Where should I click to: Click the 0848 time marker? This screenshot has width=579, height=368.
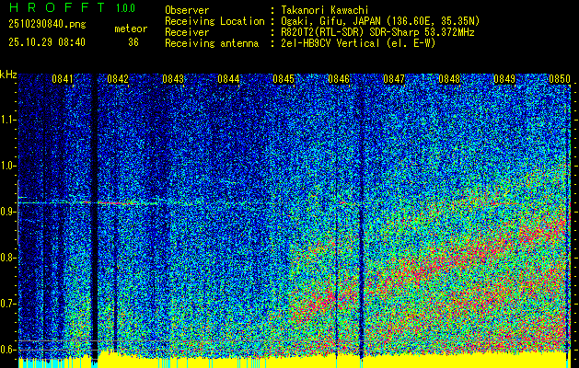(x=449, y=79)
